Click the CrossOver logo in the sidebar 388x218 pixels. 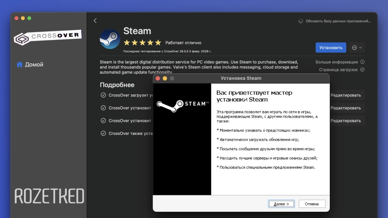coord(48,37)
